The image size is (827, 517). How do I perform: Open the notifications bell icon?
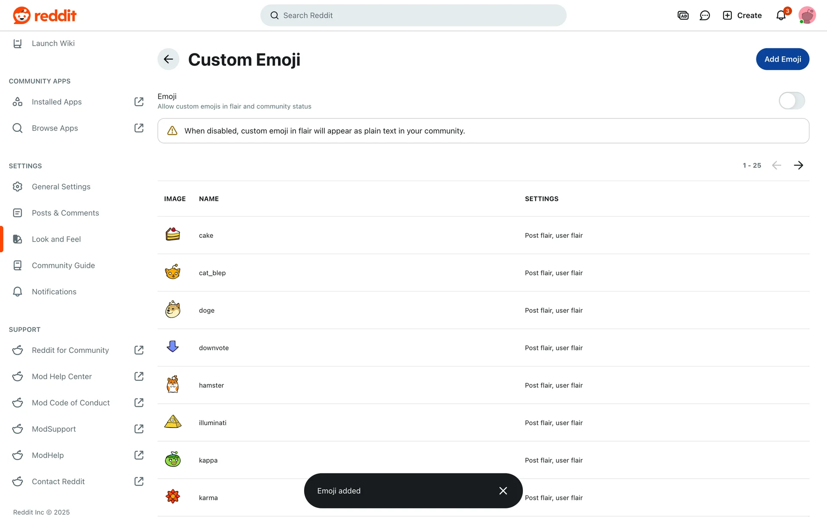coord(781,16)
